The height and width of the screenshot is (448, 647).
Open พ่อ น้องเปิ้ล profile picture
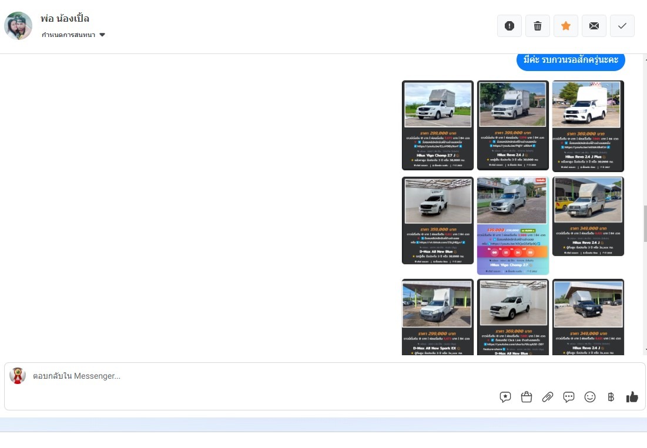click(18, 26)
